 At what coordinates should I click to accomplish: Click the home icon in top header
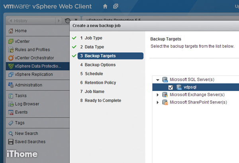pyautogui.click(x=105, y=6)
